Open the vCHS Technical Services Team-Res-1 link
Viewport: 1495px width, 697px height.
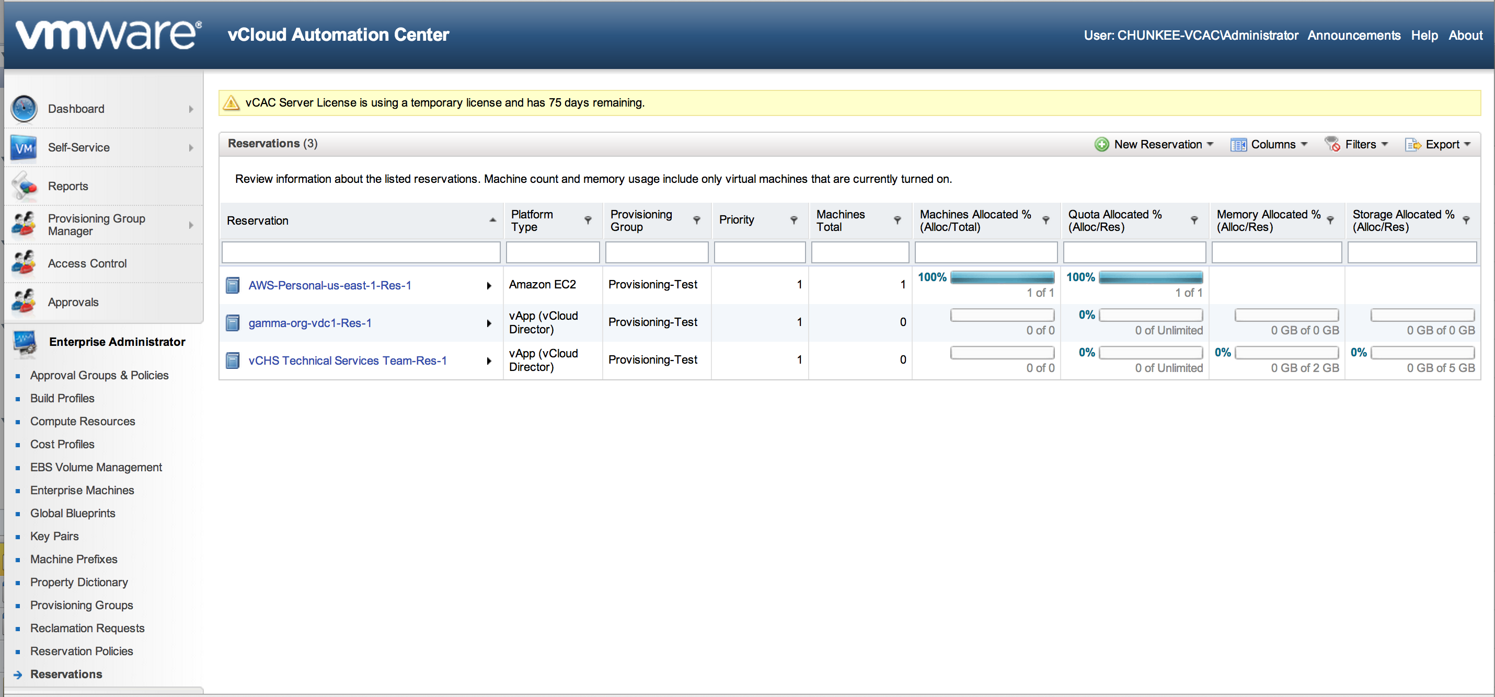click(347, 361)
